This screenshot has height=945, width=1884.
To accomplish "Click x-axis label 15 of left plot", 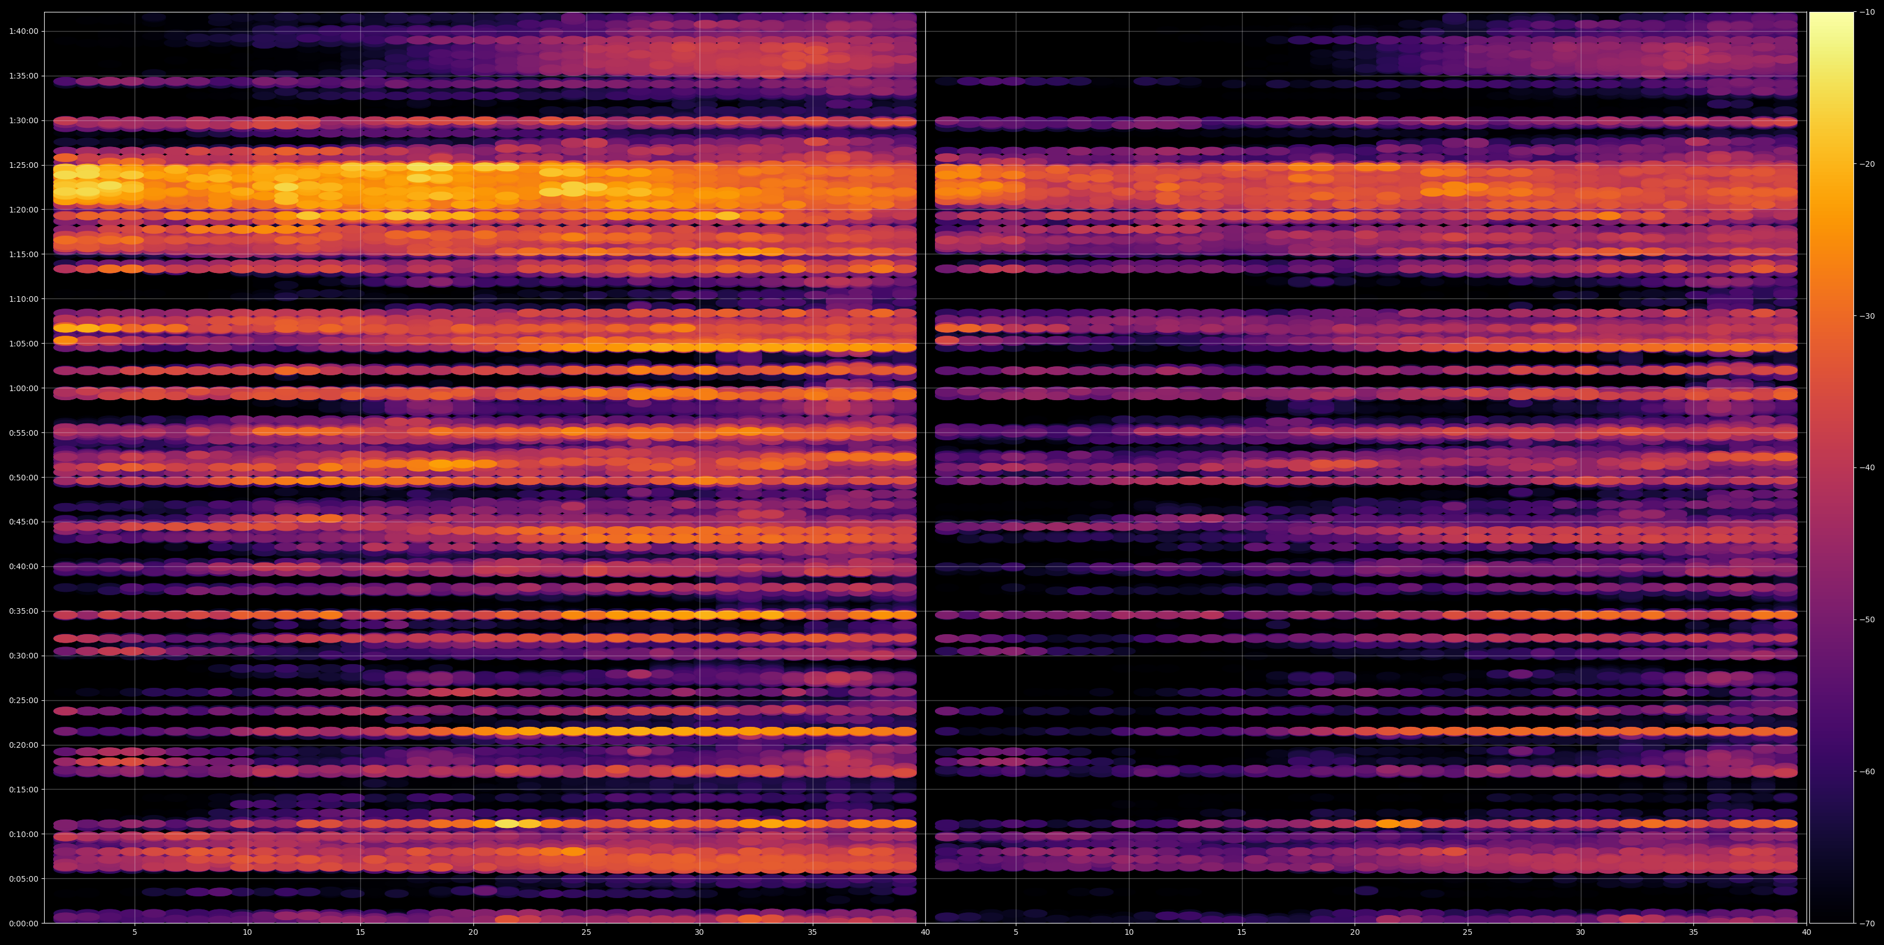I will (x=360, y=933).
